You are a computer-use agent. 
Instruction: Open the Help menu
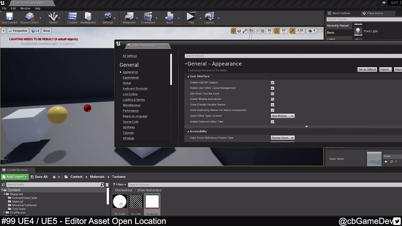pos(37,9)
